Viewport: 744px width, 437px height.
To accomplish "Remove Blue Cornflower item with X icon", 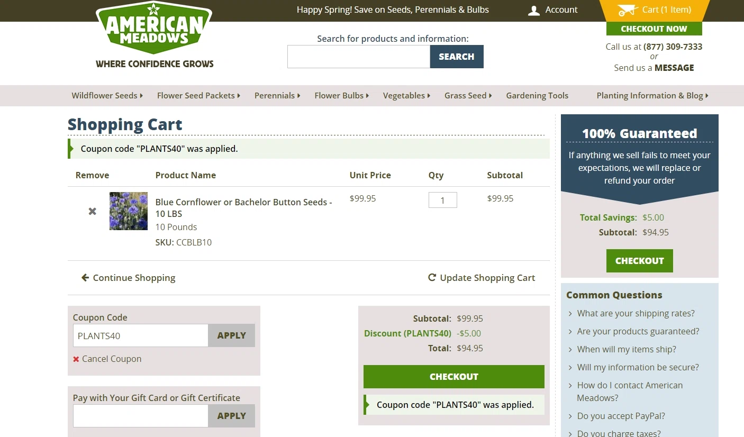I will (93, 211).
